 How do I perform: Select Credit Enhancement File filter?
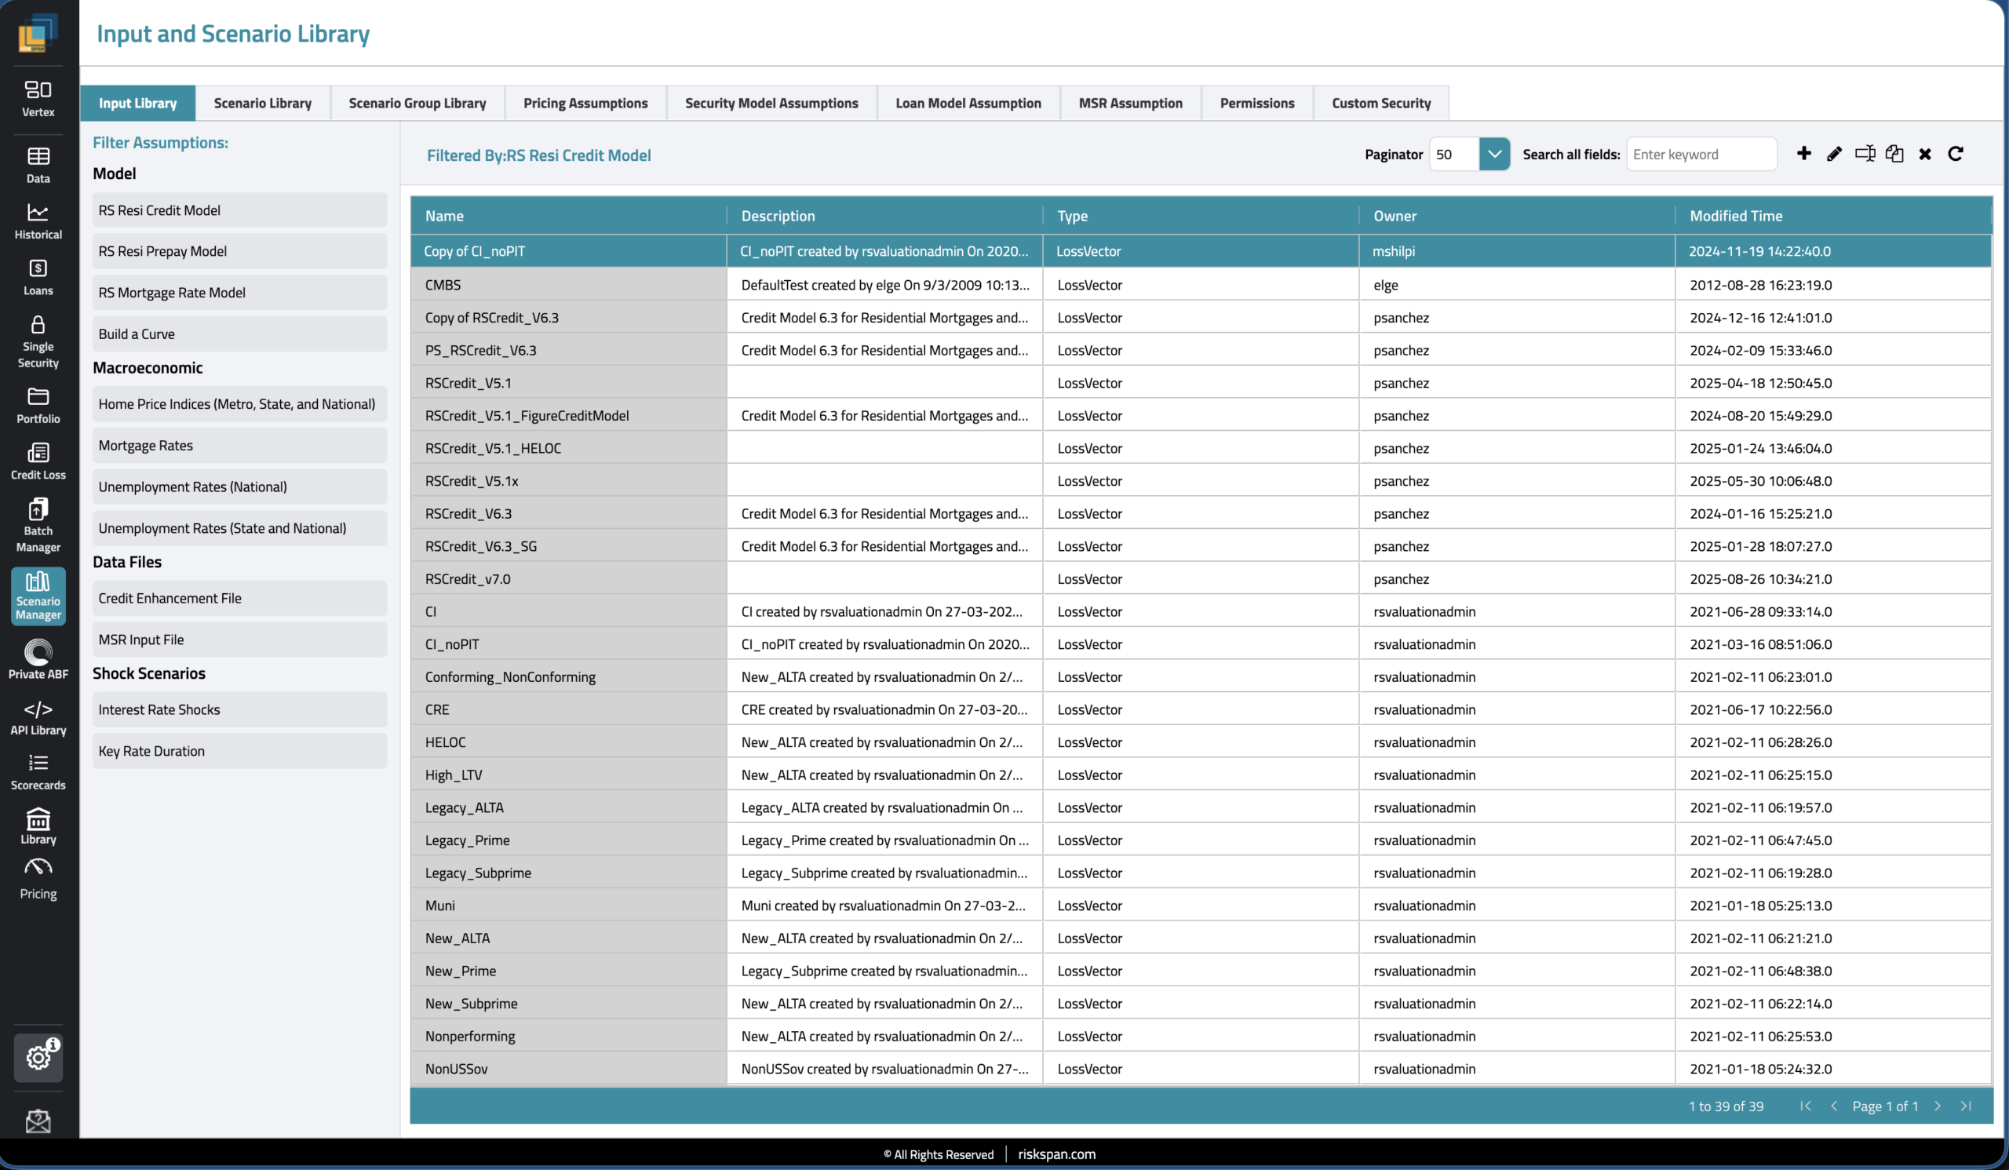239,598
